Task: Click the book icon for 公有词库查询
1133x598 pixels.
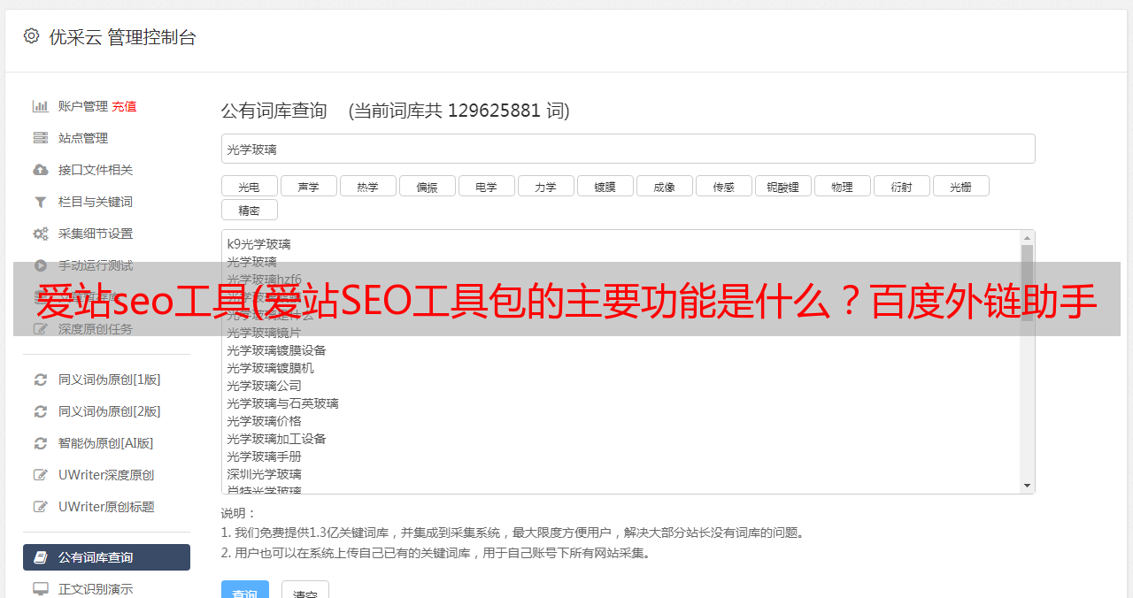Action: [41, 557]
